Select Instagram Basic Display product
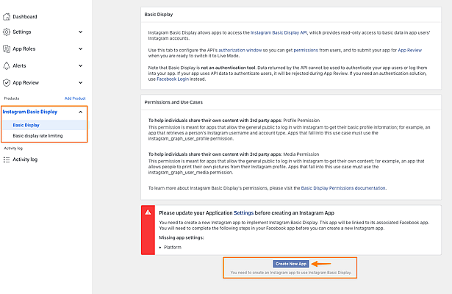 [30, 112]
